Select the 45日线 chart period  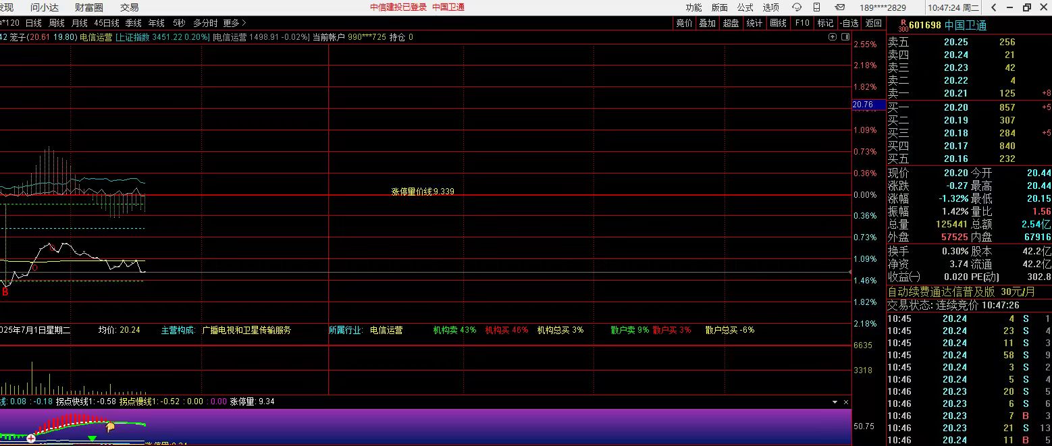(x=107, y=23)
